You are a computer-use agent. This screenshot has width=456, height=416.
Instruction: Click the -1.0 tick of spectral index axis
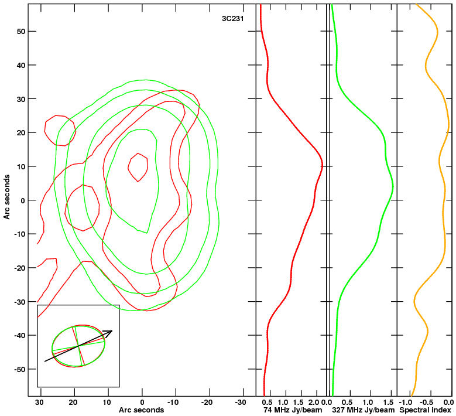coord(406,403)
